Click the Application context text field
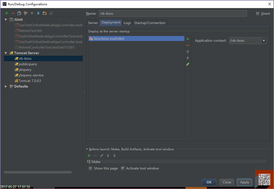Image resolution: width=274 pixels, height=189 pixels. click(x=245, y=41)
